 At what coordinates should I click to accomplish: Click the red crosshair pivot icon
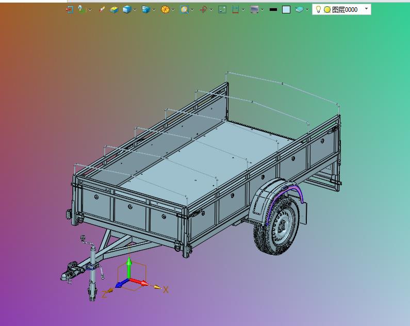(x=203, y=10)
